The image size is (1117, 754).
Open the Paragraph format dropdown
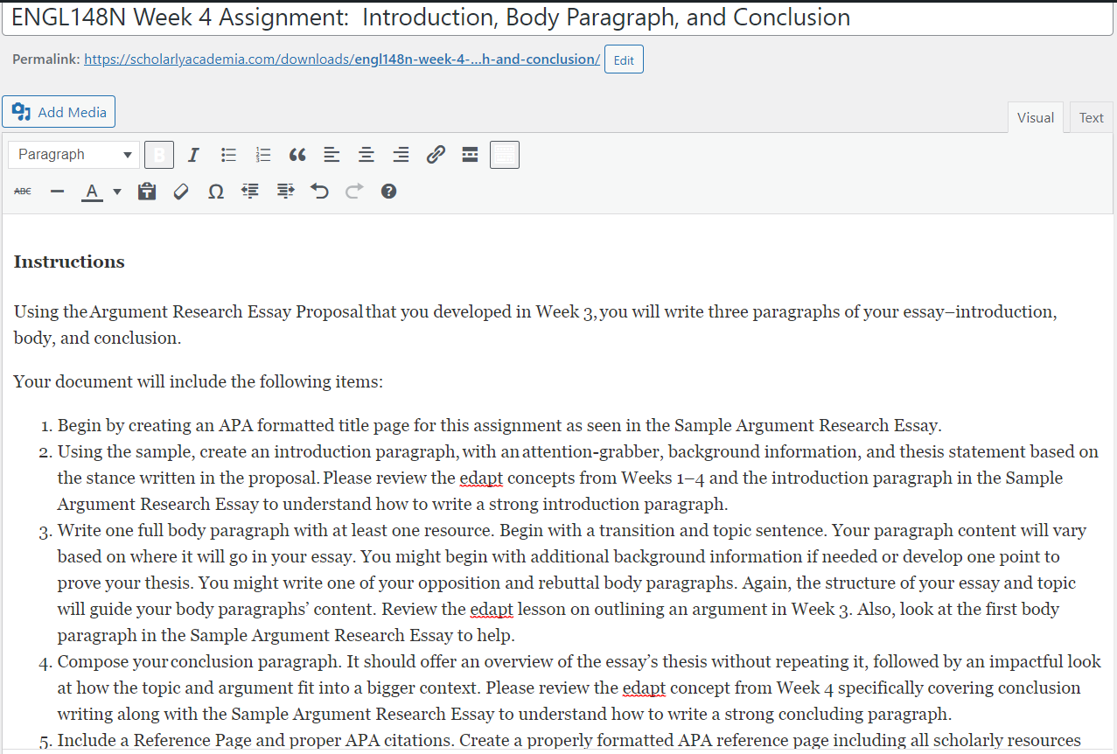pos(74,155)
